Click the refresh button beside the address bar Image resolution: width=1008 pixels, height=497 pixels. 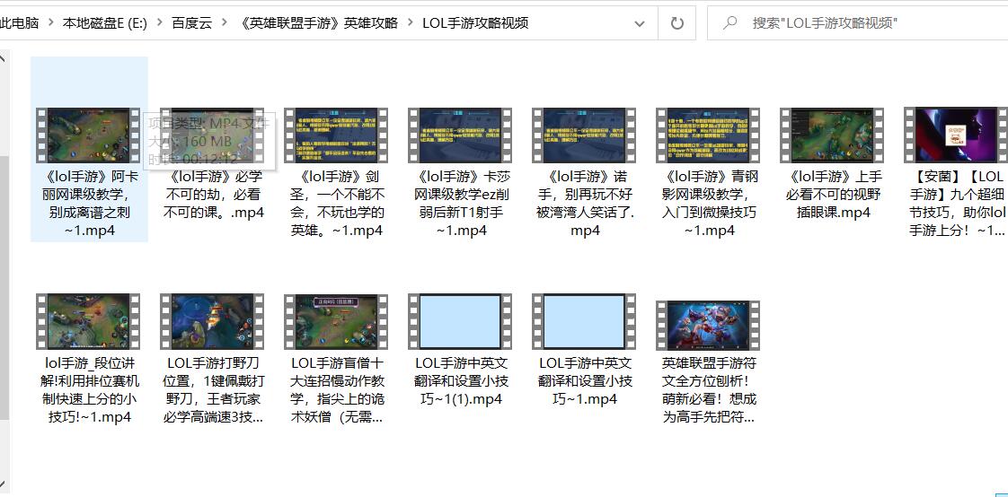(677, 23)
